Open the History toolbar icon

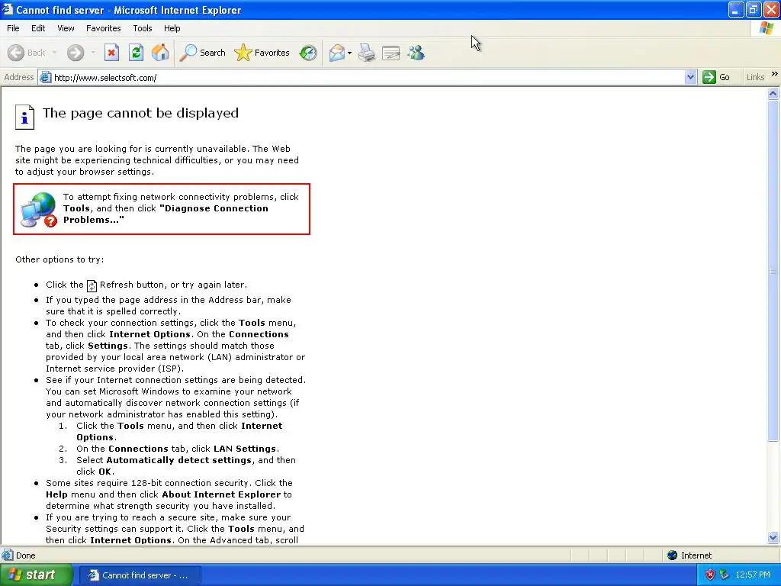tap(308, 53)
